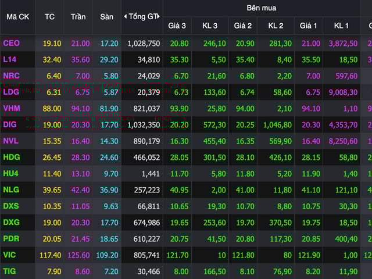Select the NVL stock symbol
Viewport: 372px width, 279px height.
pyautogui.click(x=10, y=141)
